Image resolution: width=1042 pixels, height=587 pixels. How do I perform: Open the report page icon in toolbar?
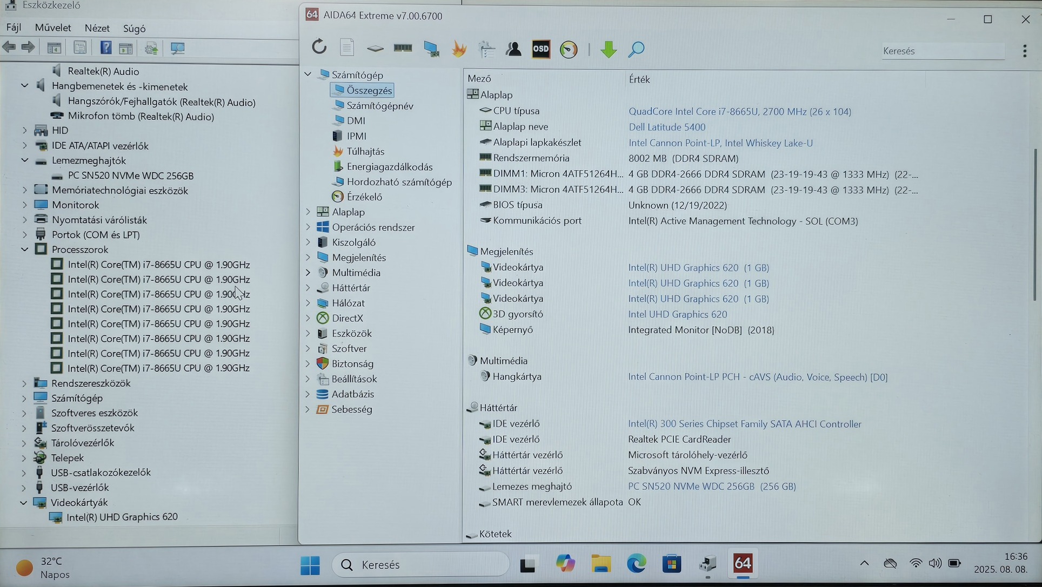click(x=347, y=48)
